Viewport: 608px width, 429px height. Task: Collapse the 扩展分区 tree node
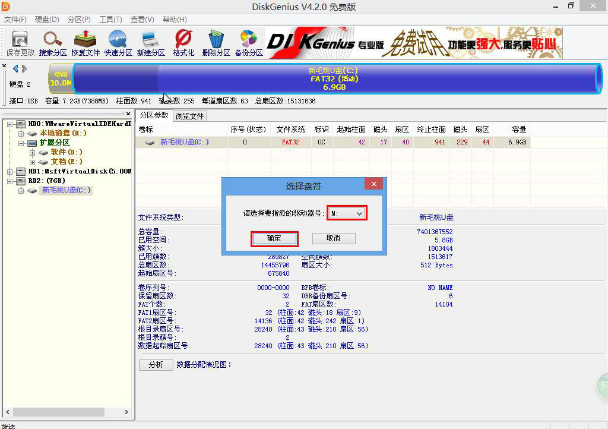pos(21,143)
